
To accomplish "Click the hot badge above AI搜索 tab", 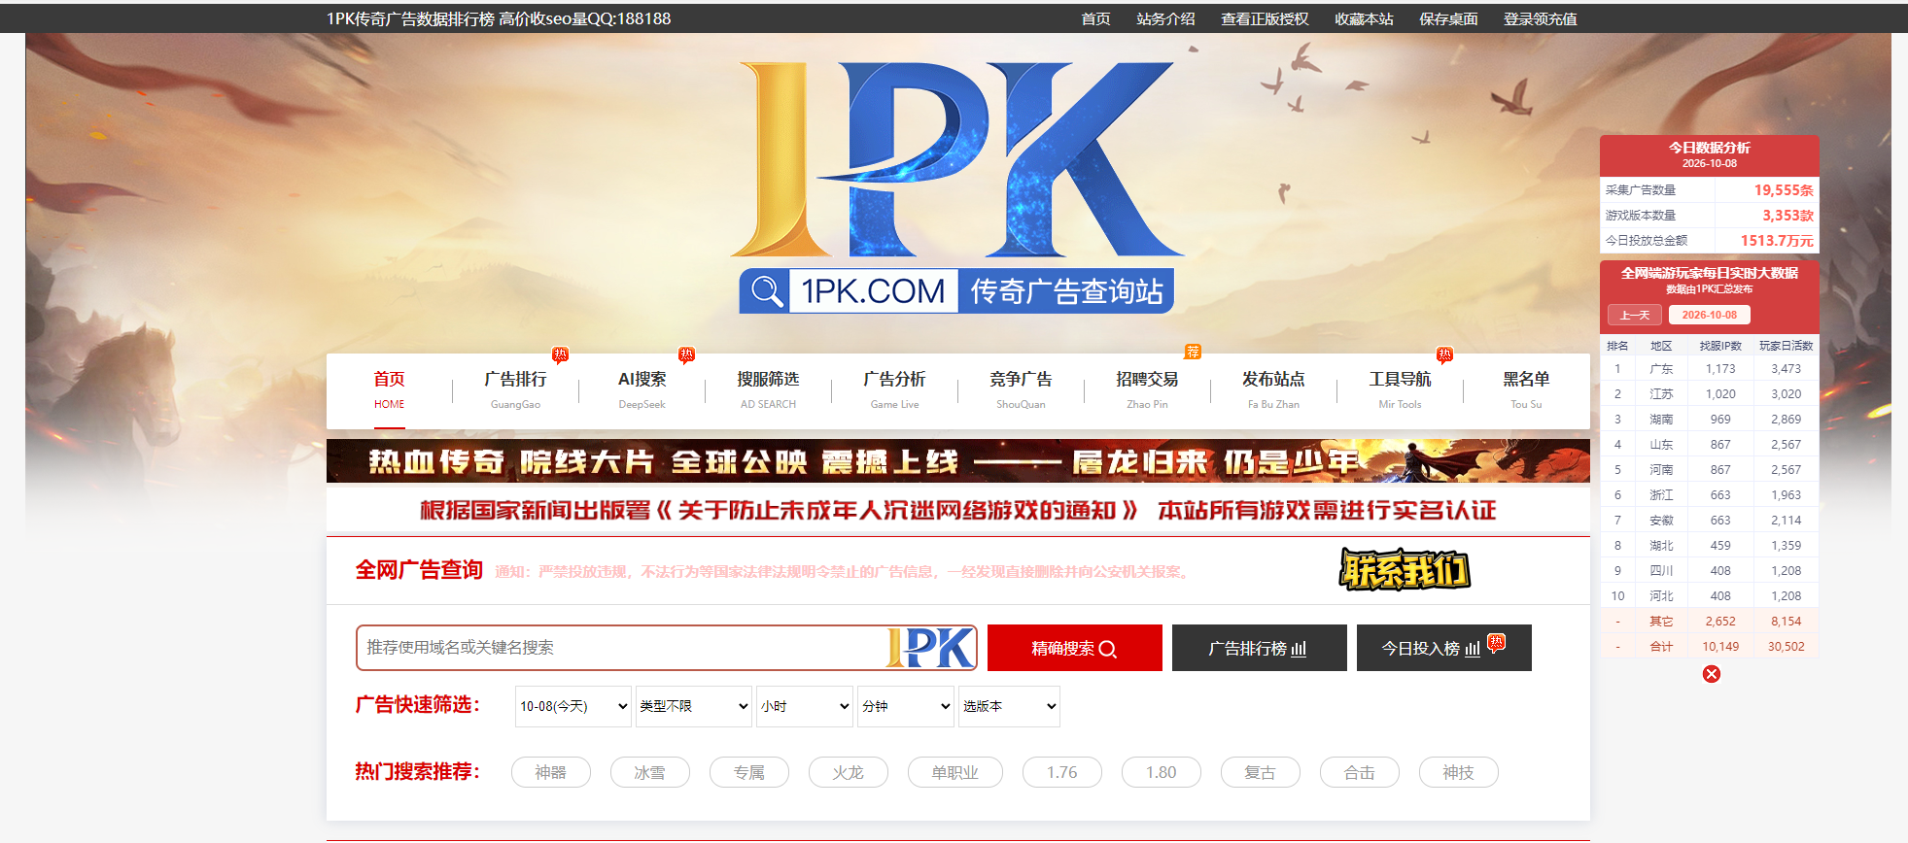I will (x=686, y=354).
